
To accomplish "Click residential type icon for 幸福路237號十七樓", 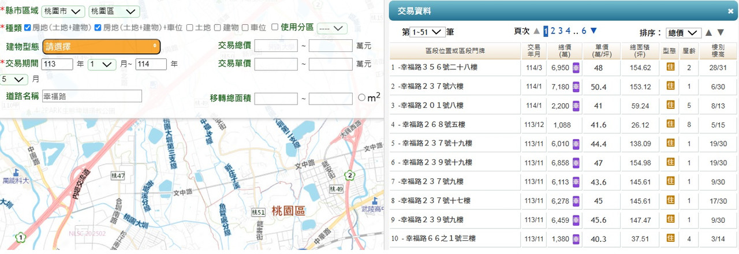I will click(x=670, y=200).
